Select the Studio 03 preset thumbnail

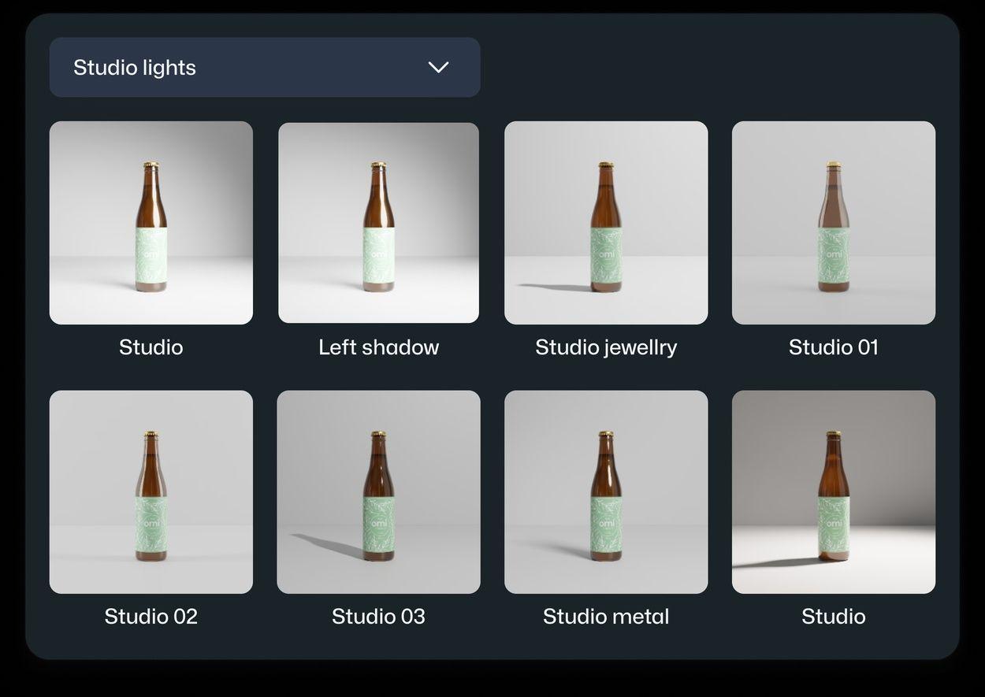point(378,491)
